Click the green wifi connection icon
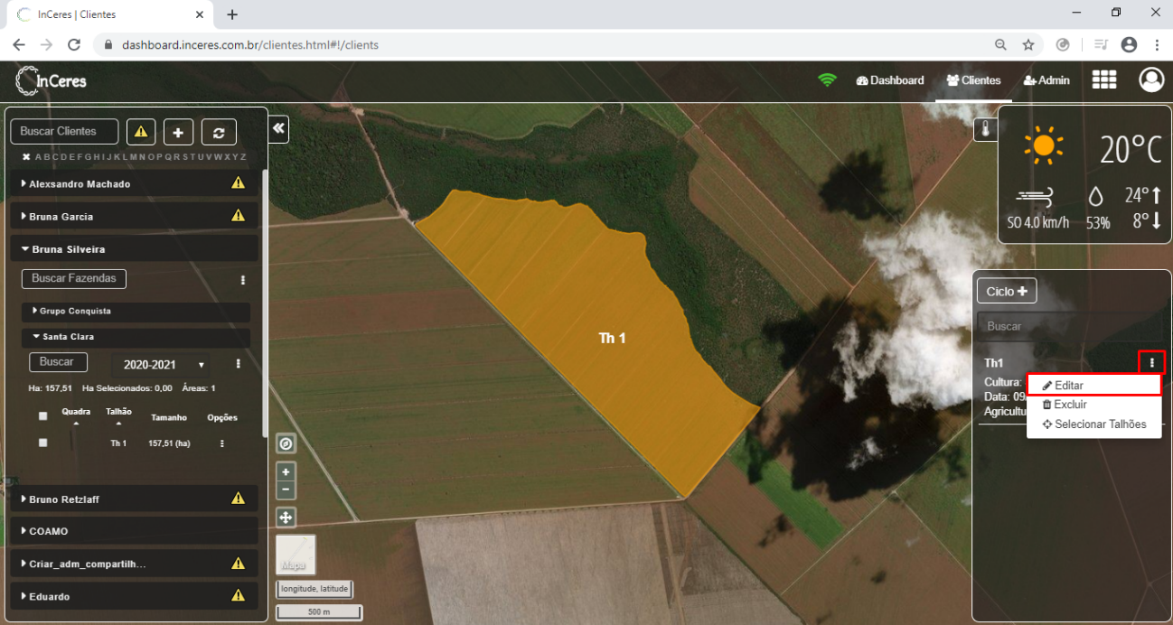Viewport: 1173px width, 625px height. coord(827,80)
